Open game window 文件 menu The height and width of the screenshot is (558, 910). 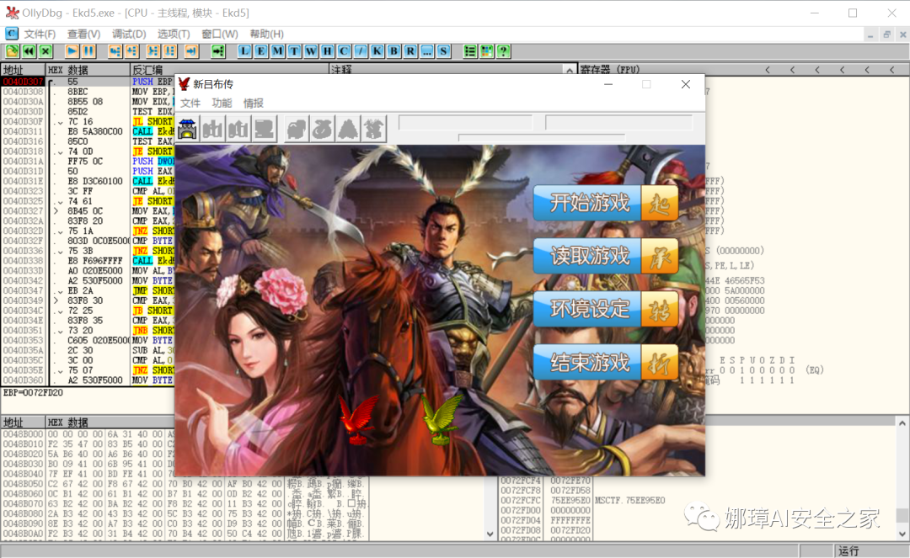[190, 104]
